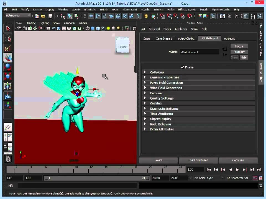Expand the Time Attributes section
Screen dimensions: 266x199
tap(198, 114)
